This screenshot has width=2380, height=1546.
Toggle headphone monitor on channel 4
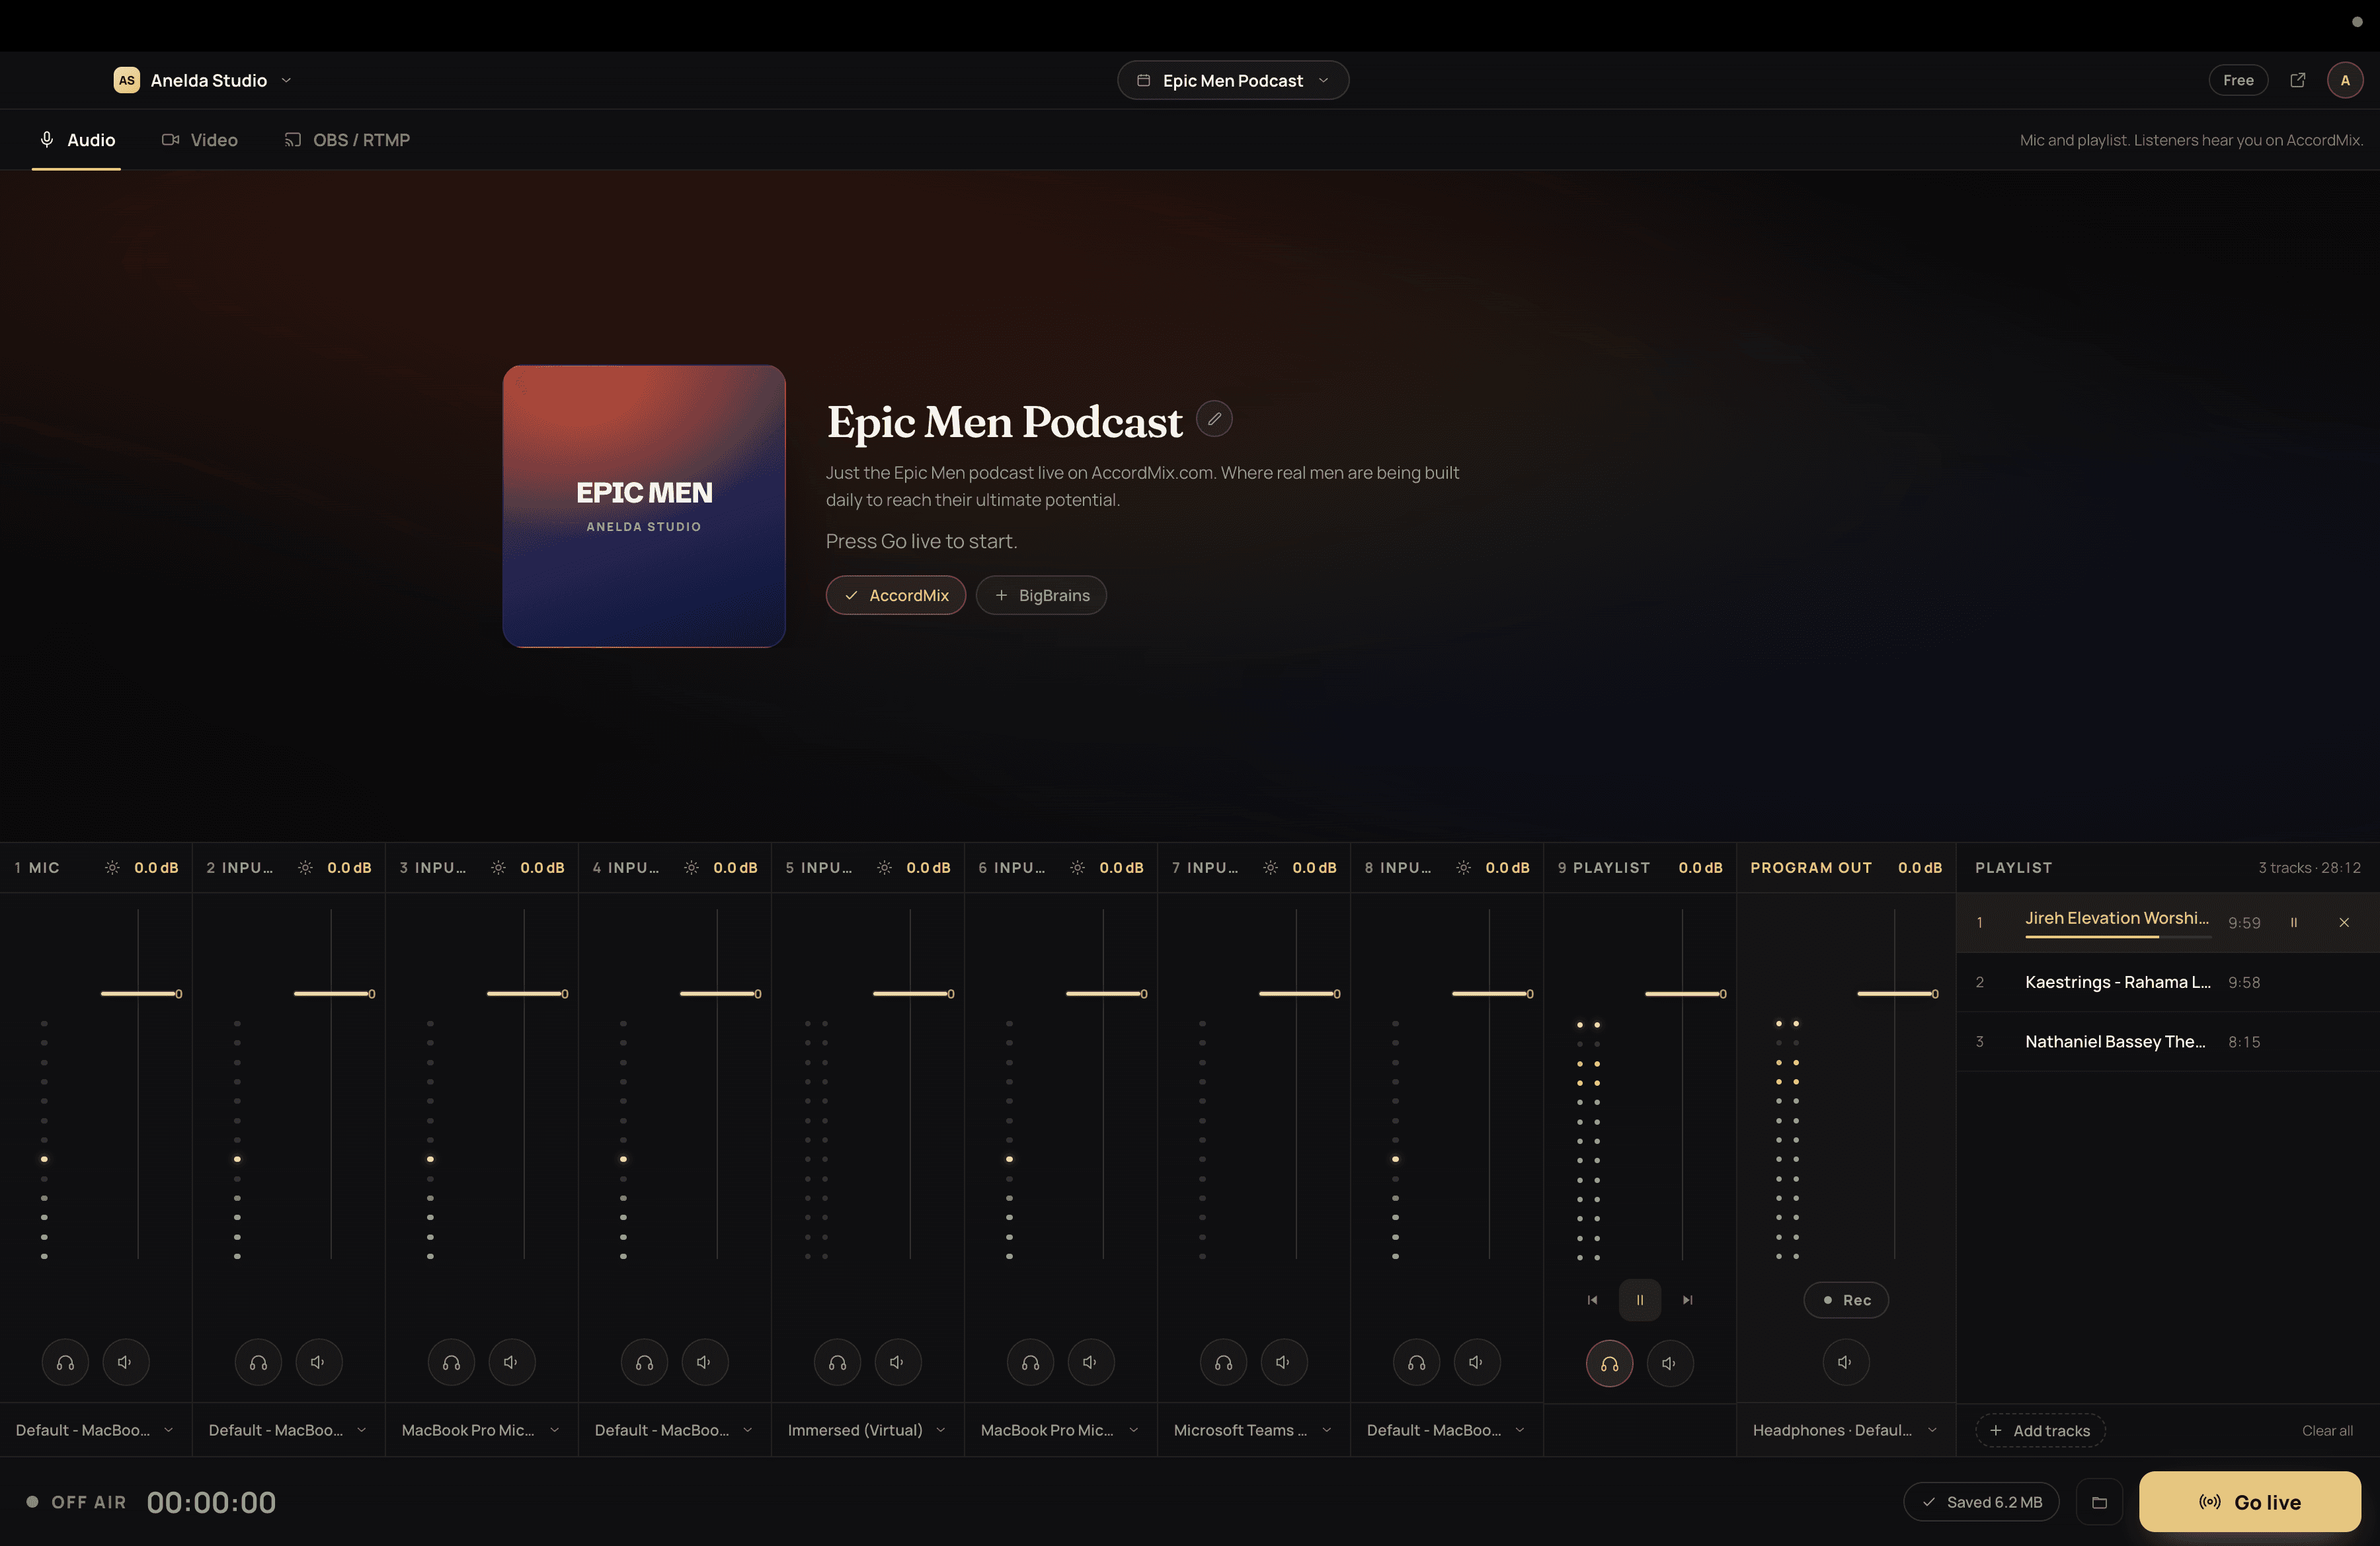(644, 1362)
